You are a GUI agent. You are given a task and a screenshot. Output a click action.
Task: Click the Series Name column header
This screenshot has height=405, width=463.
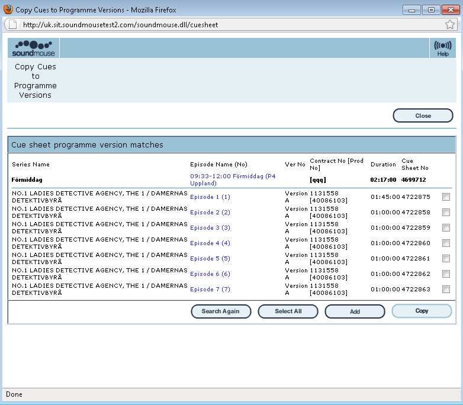point(31,164)
